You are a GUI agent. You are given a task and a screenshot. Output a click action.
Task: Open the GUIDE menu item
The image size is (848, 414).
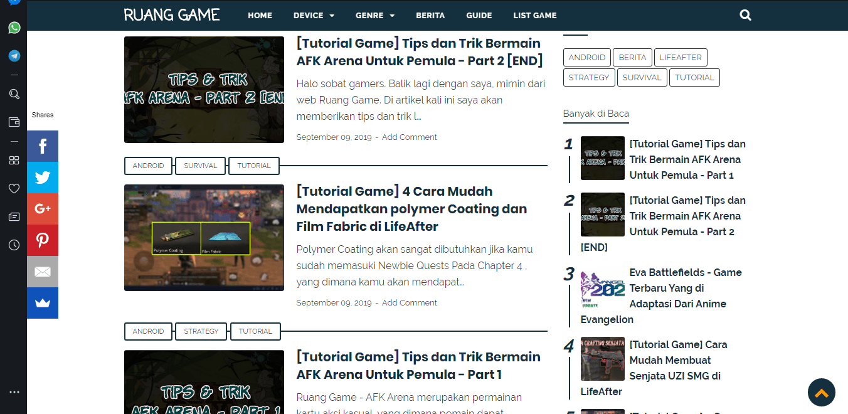(479, 15)
